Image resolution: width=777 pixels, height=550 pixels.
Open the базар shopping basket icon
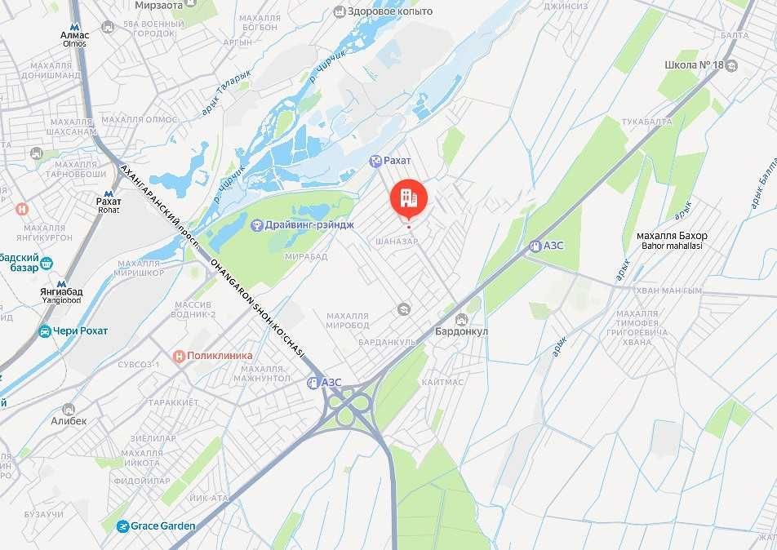(47, 263)
